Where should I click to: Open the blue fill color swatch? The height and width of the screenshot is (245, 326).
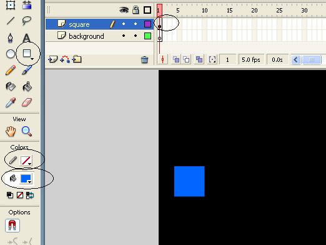click(x=26, y=179)
